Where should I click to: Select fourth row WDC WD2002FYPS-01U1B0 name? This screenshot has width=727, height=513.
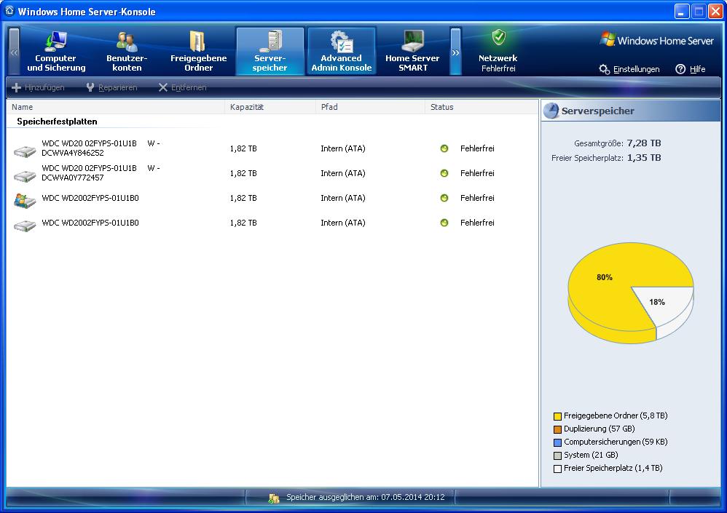click(x=90, y=223)
